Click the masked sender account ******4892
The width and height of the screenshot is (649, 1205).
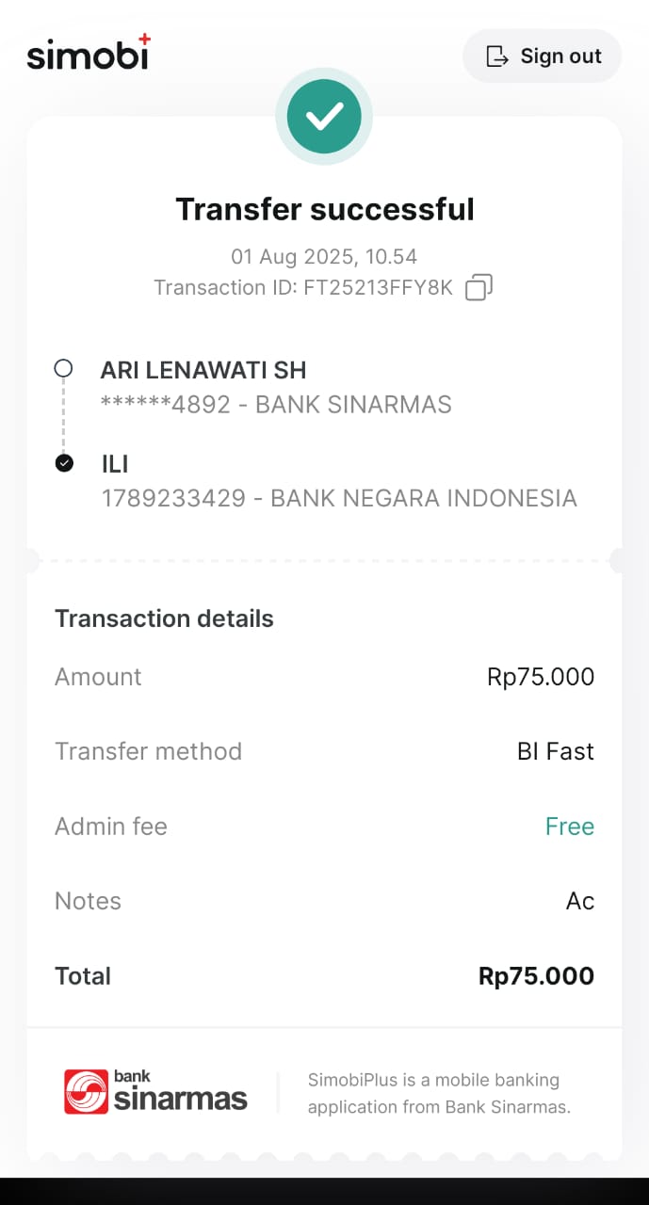pyautogui.click(x=166, y=405)
